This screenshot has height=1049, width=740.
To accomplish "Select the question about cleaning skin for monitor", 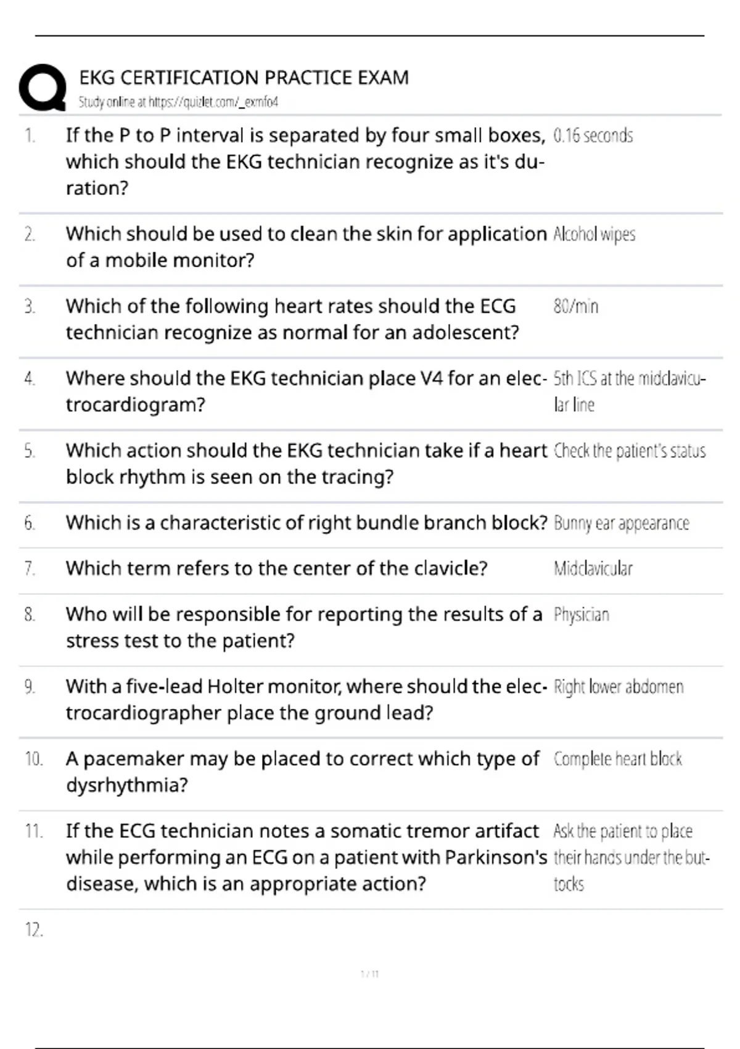I will tap(306, 247).
